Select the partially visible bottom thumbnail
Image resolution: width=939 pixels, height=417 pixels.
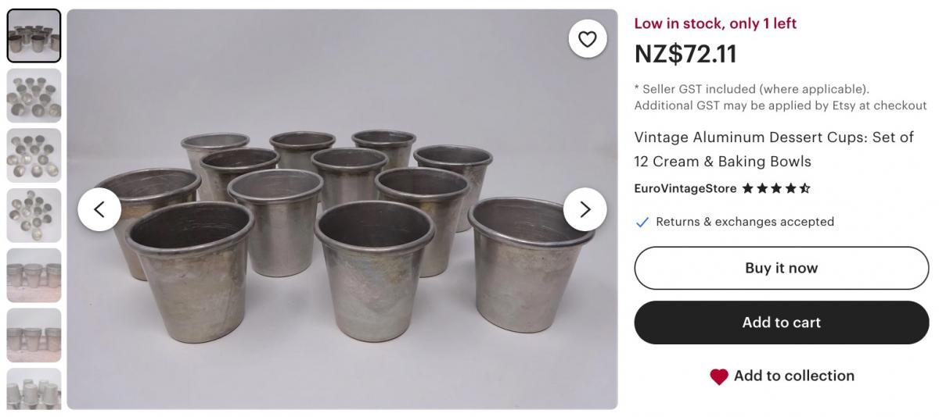click(34, 389)
